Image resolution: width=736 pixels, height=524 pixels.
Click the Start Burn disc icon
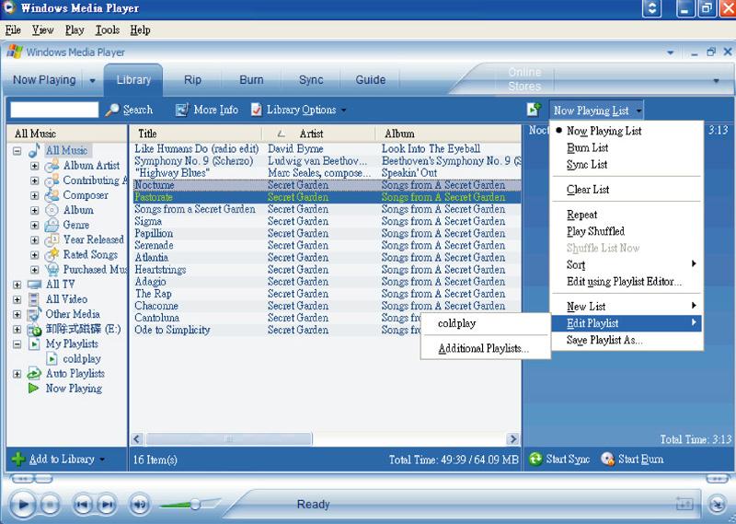click(x=607, y=459)
